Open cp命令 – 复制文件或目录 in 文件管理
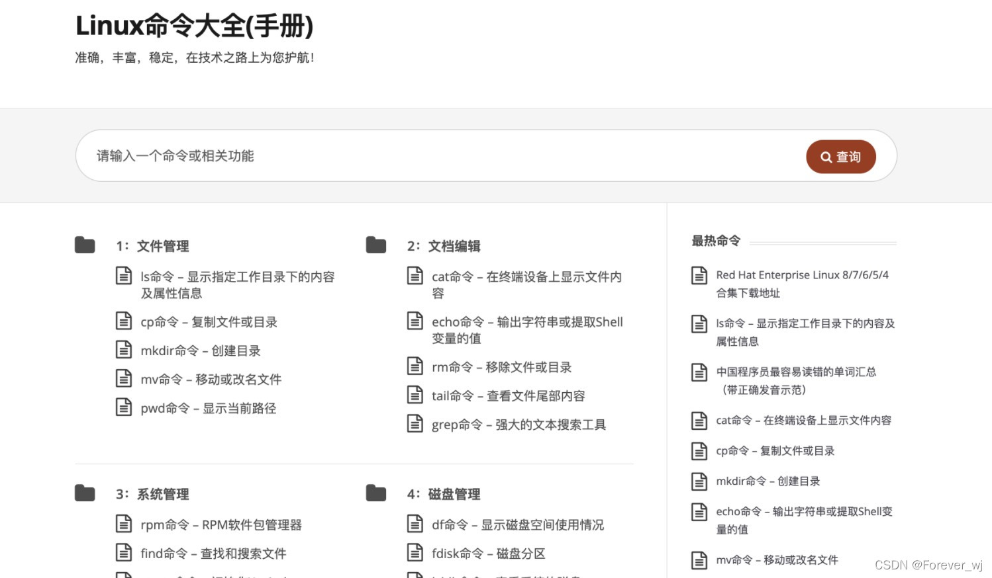Image resolution: width=992 pixels, height=578 pixels. click(x=209, y=322)
